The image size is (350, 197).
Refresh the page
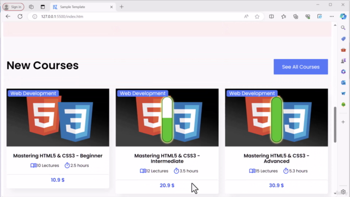(x=20, y=16)
